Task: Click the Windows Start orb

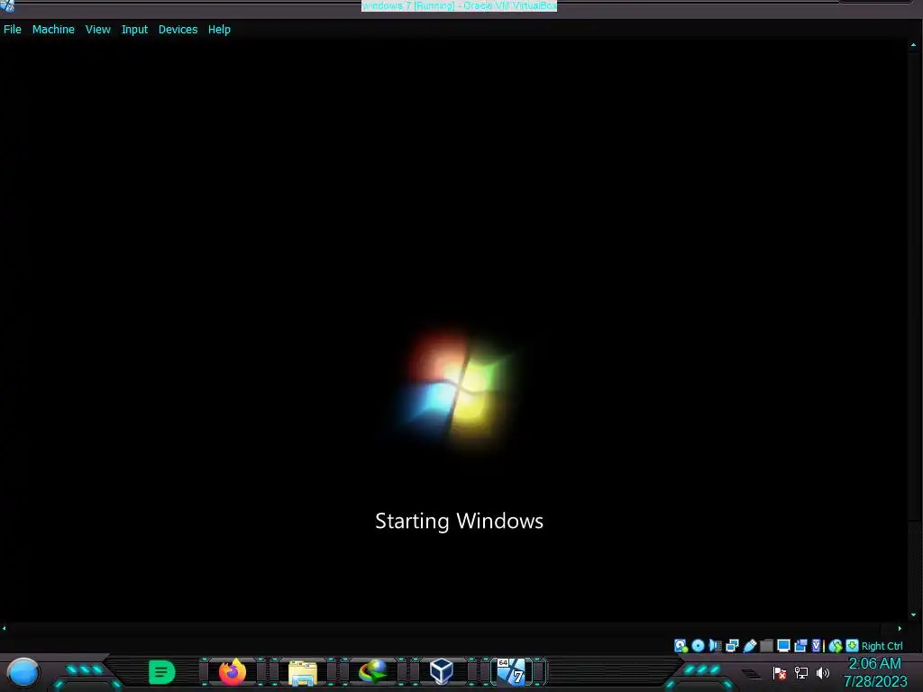Action: 23,672
